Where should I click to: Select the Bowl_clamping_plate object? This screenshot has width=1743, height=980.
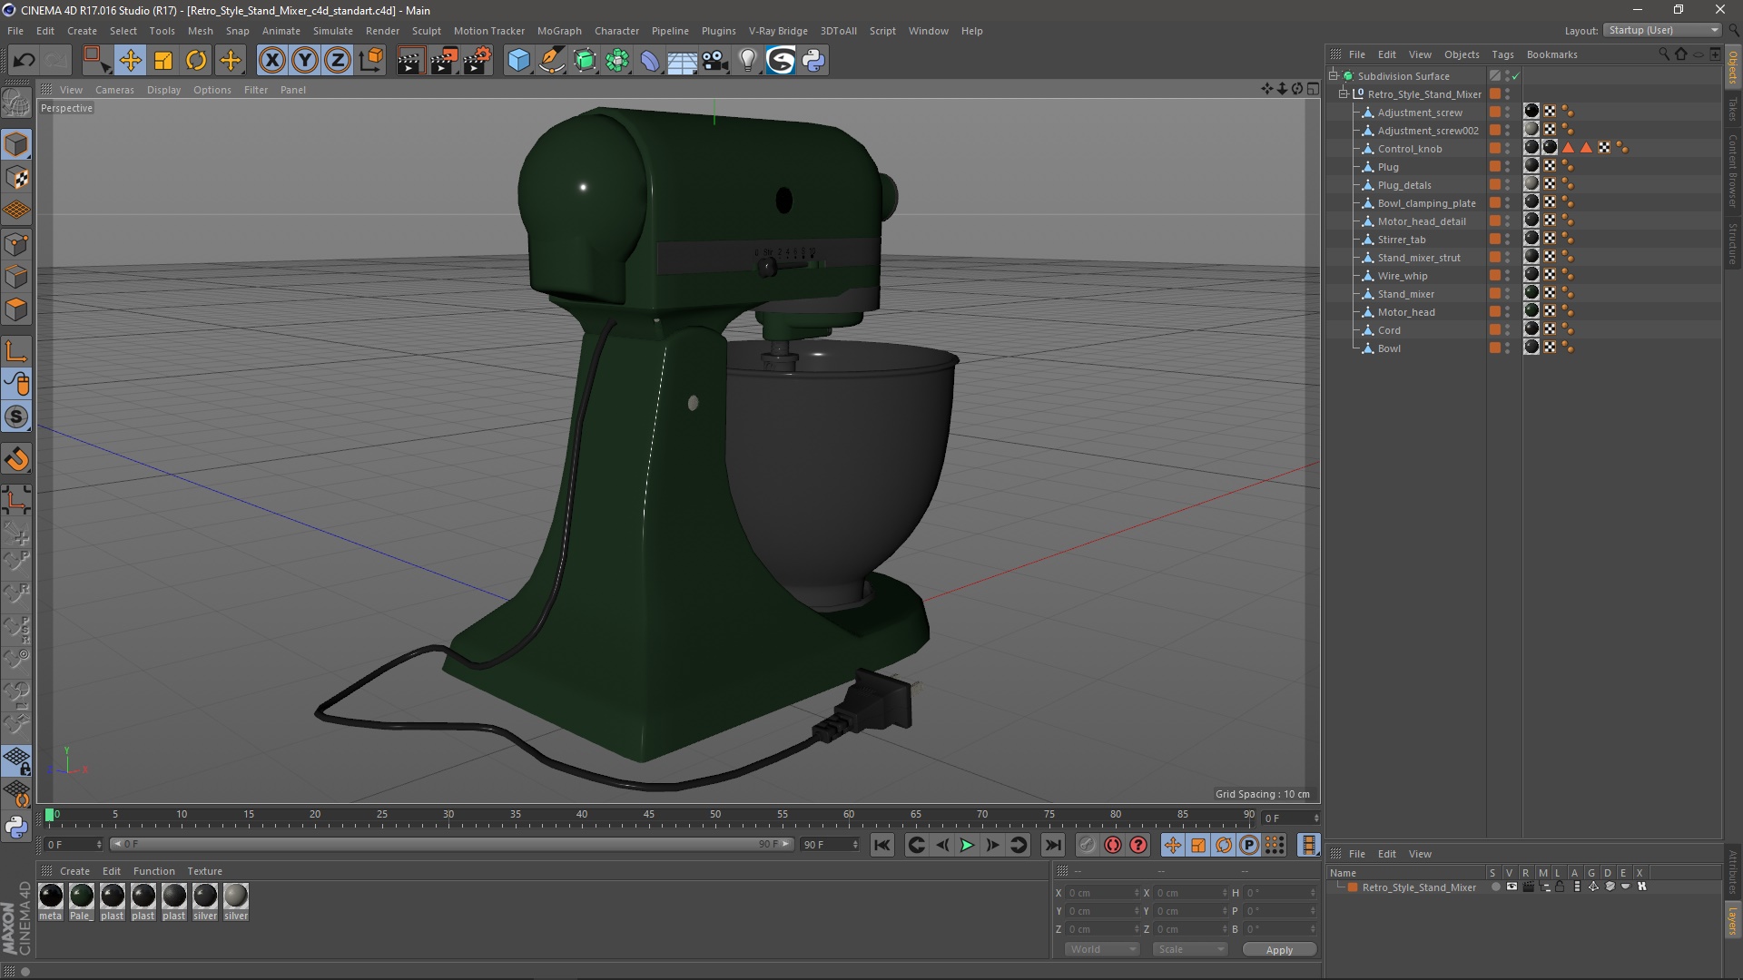coord(1426,203)
